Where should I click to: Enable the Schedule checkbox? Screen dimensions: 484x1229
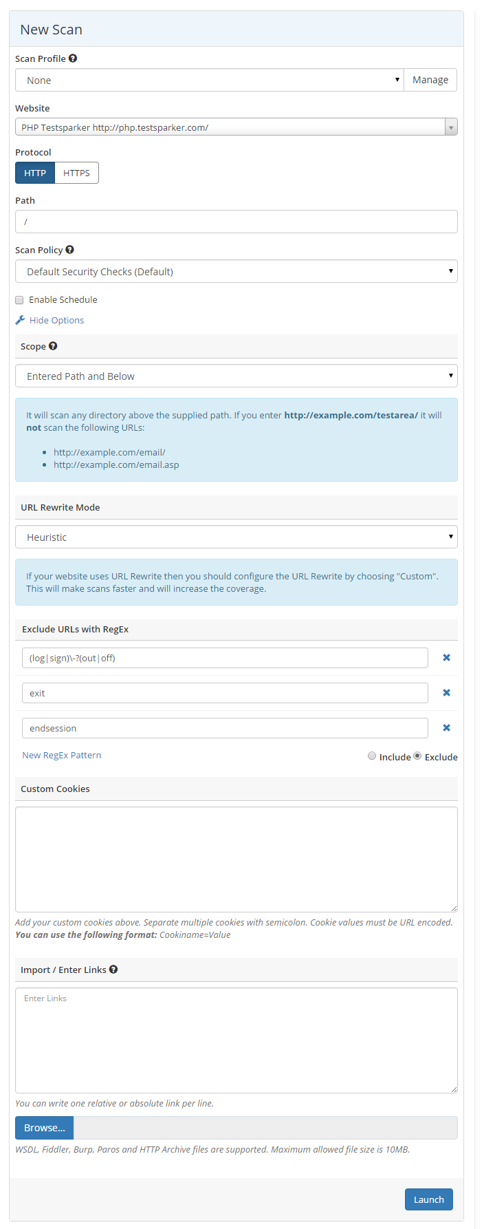point(19,299)
